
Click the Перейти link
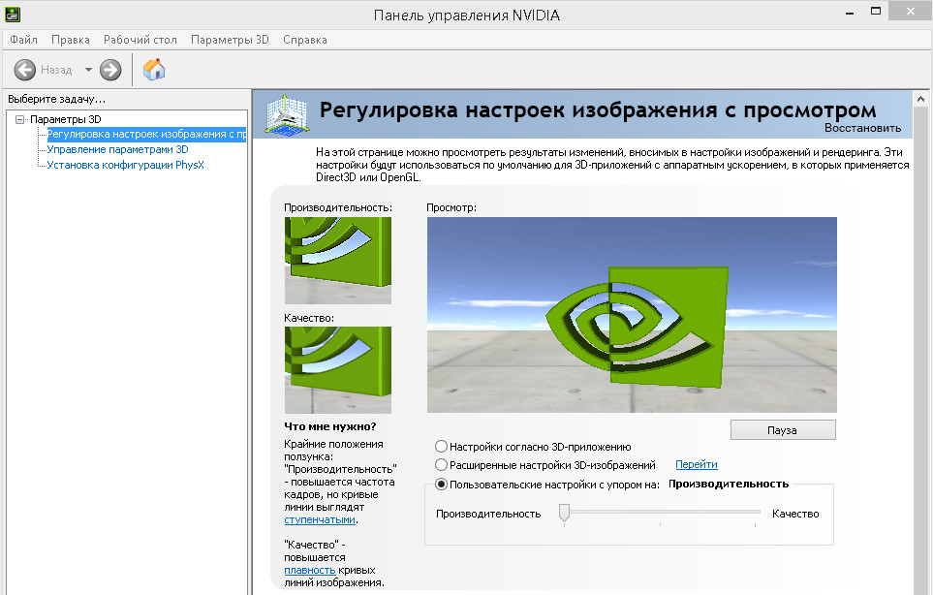(x=697, y=464)
